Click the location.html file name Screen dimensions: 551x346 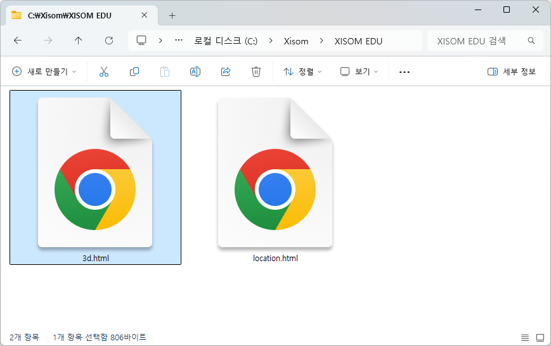pos(275,258)
